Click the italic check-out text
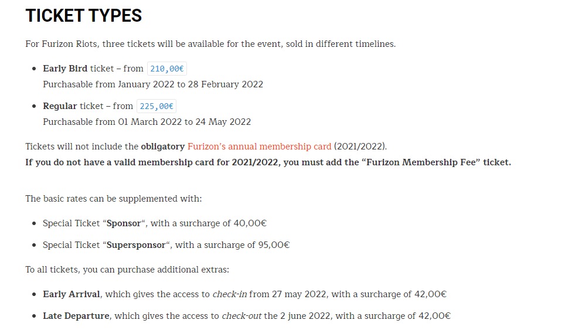The width and height of the screenshot is (568, 330). point(241,316)
